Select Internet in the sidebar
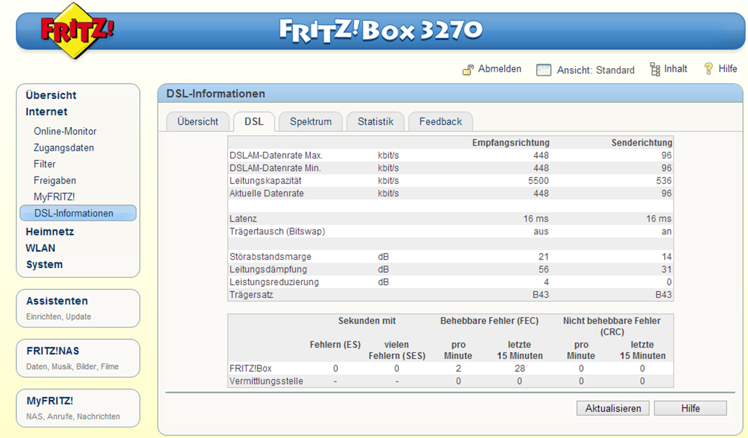This screenshot has height=438, width=748. [47, 112]
